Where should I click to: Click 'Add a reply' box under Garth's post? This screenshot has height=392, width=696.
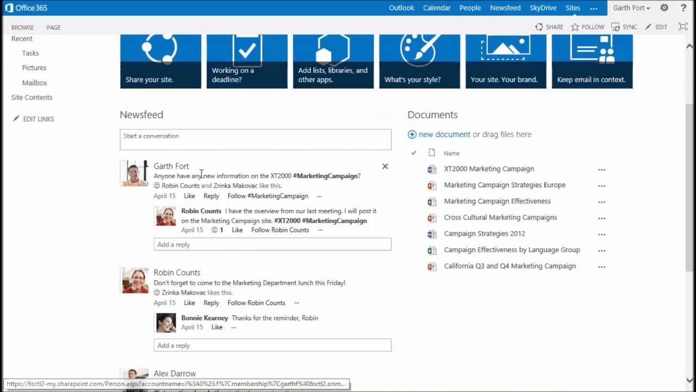pyautogui.click(x=272, y=244)
